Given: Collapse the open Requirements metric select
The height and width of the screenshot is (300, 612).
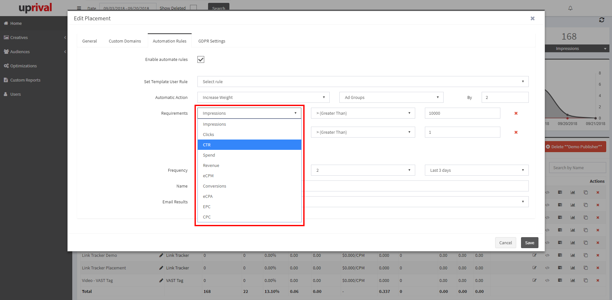Looking at the screenshot, I should click(x=249, y=113).
